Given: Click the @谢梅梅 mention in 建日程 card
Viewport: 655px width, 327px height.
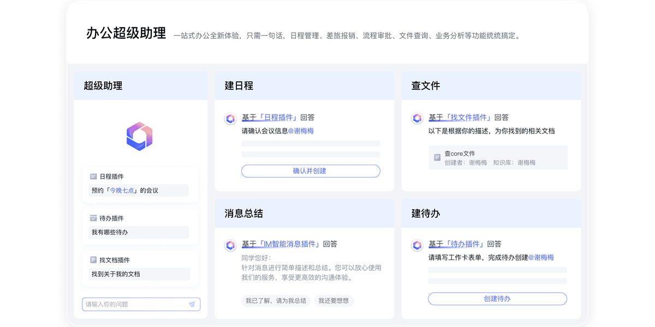Looking at the screenshot, I should (x=301, y=131).
